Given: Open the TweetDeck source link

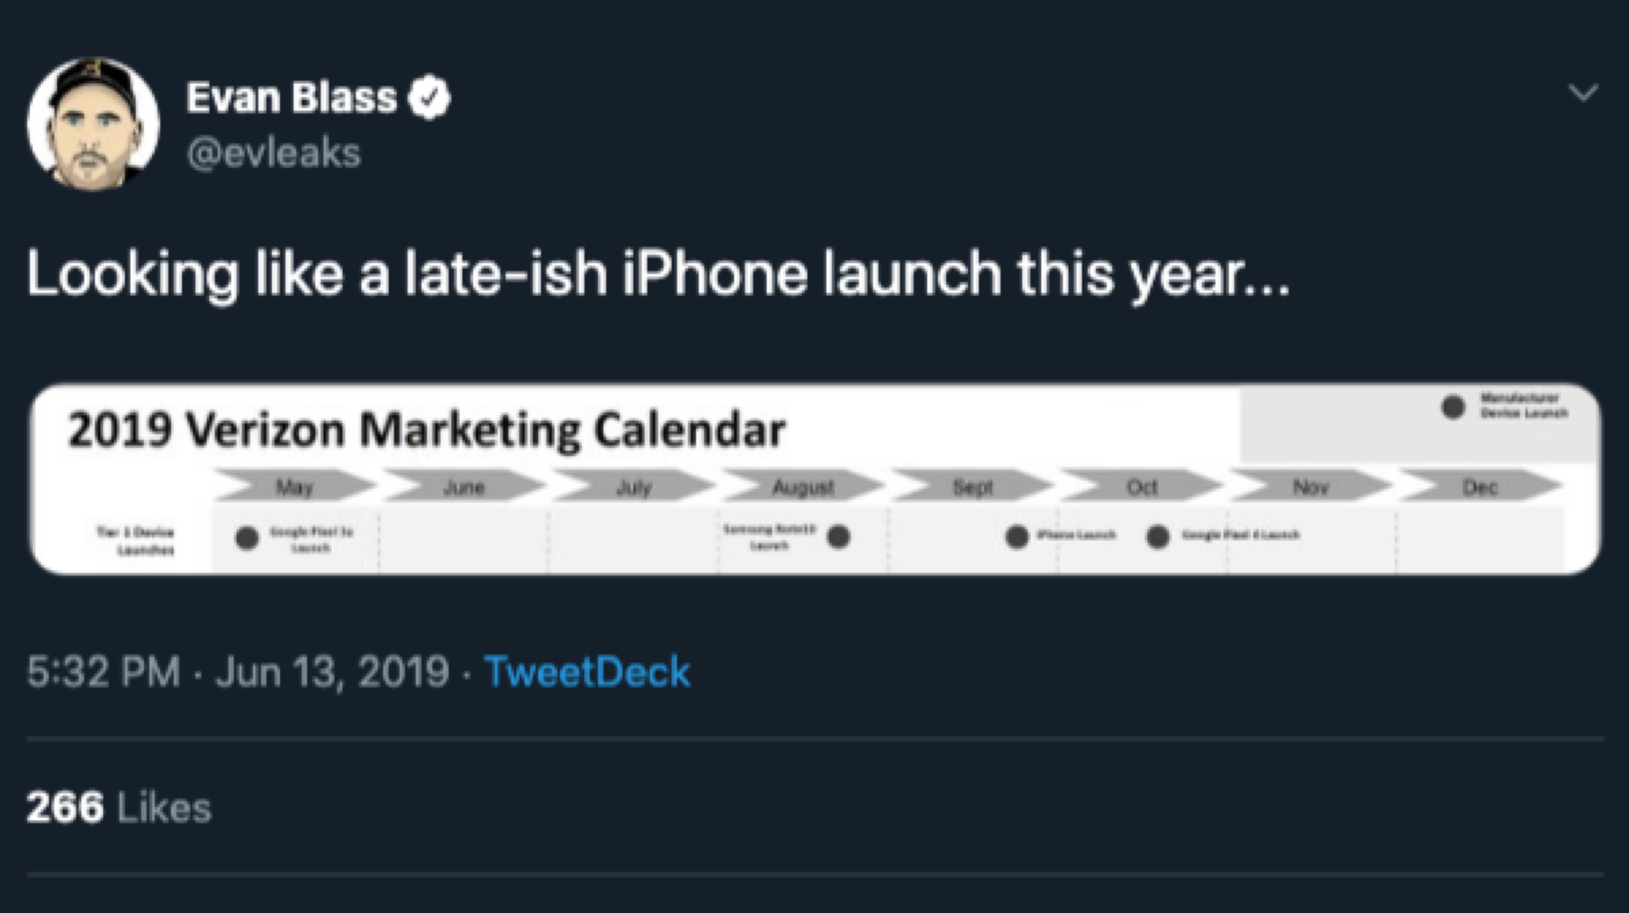Looking at the screenshot, I should point(587,672).
